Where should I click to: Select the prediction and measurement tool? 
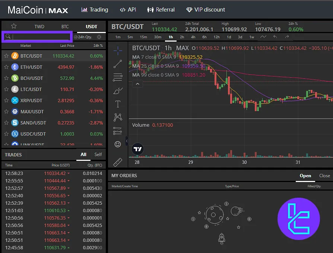(117, 131)
